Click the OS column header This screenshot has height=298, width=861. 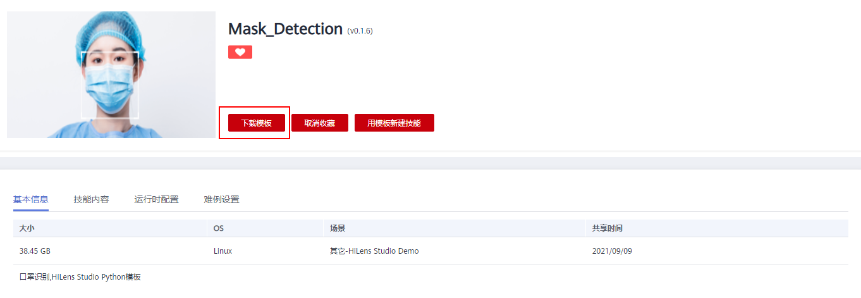219,228
